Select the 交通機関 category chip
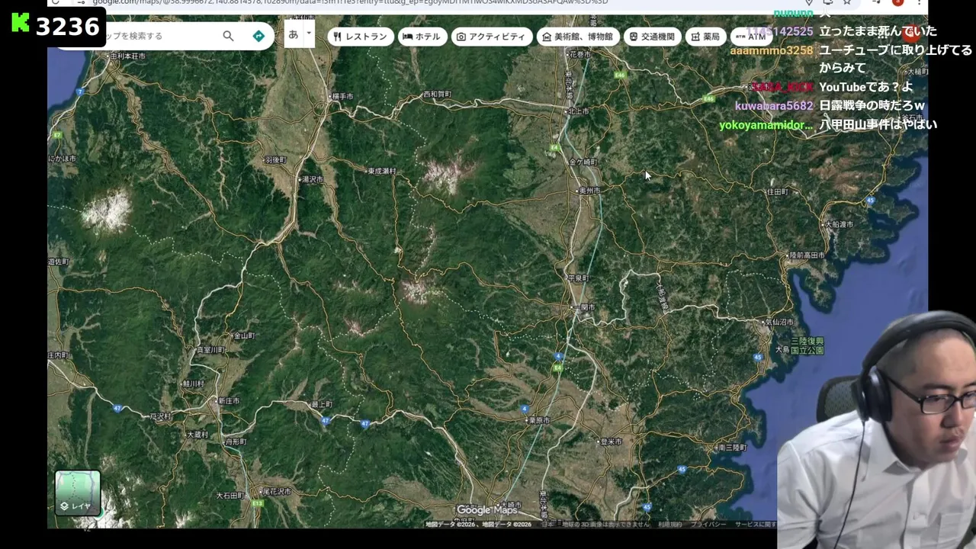The width and height of the screenshot is (976, 549). (652, 37)
